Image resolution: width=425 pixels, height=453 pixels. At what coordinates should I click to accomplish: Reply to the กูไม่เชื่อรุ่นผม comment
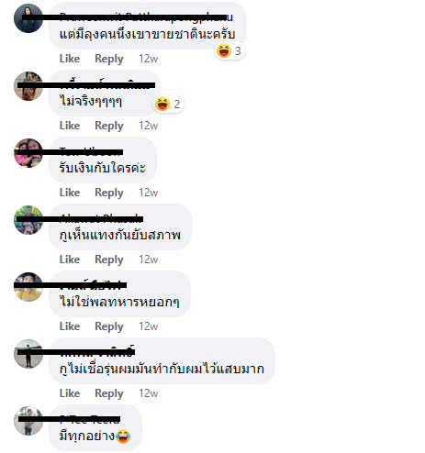point(109,393)
